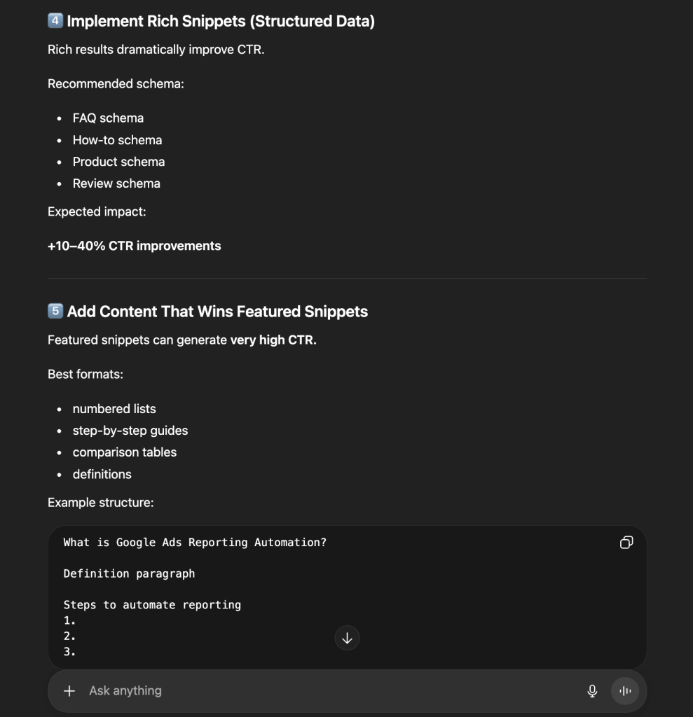The width and height of the screenshot is (693, 717).
Task: Click the definitions bullet item
Action: [x=102, y=474]
